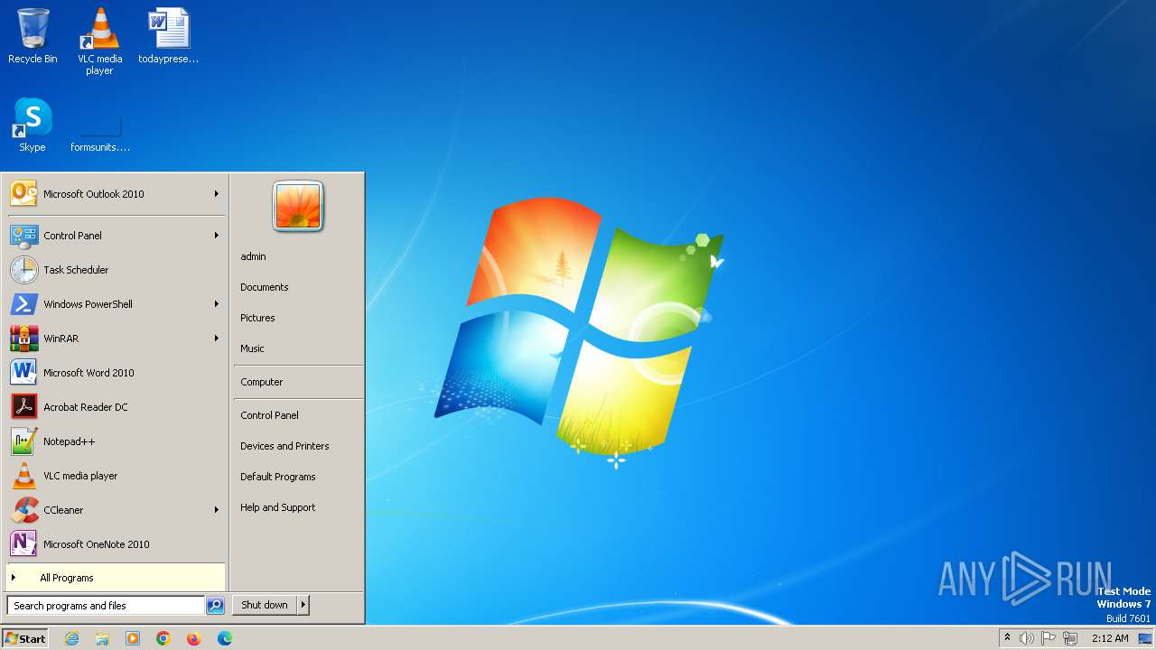Click the user account picture

click(298, 206)
